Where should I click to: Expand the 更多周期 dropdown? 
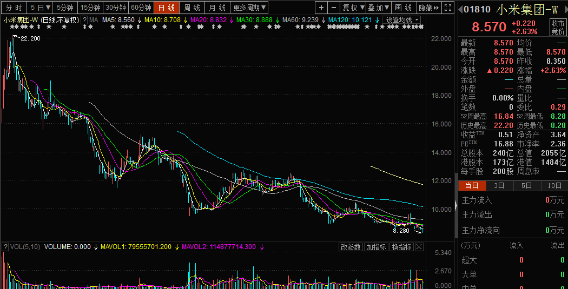[250, 8]
